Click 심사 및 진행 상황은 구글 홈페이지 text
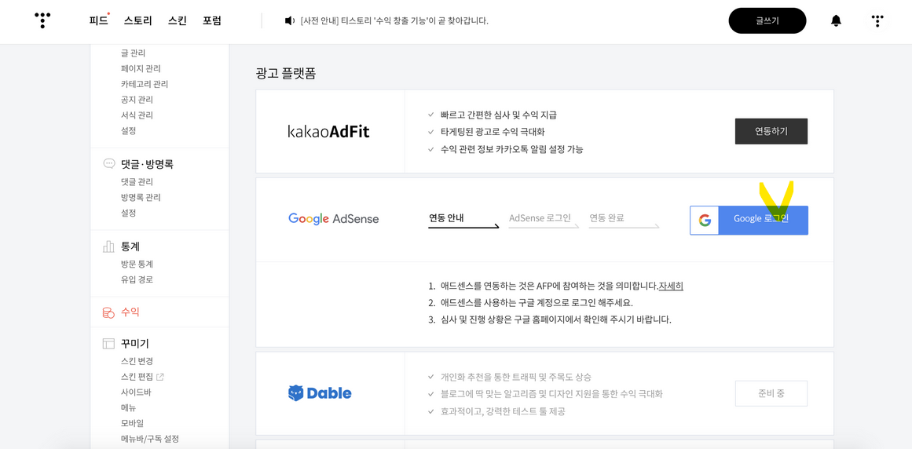Screen dimensions: 912x449 point(556,319)
